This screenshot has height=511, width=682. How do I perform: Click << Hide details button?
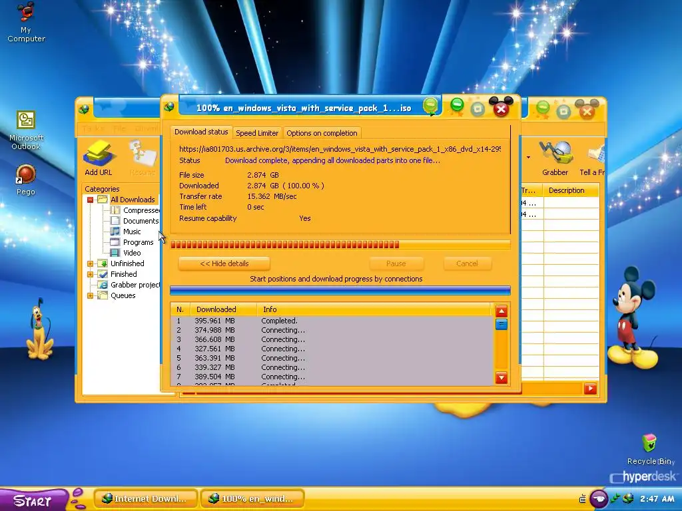224,263
